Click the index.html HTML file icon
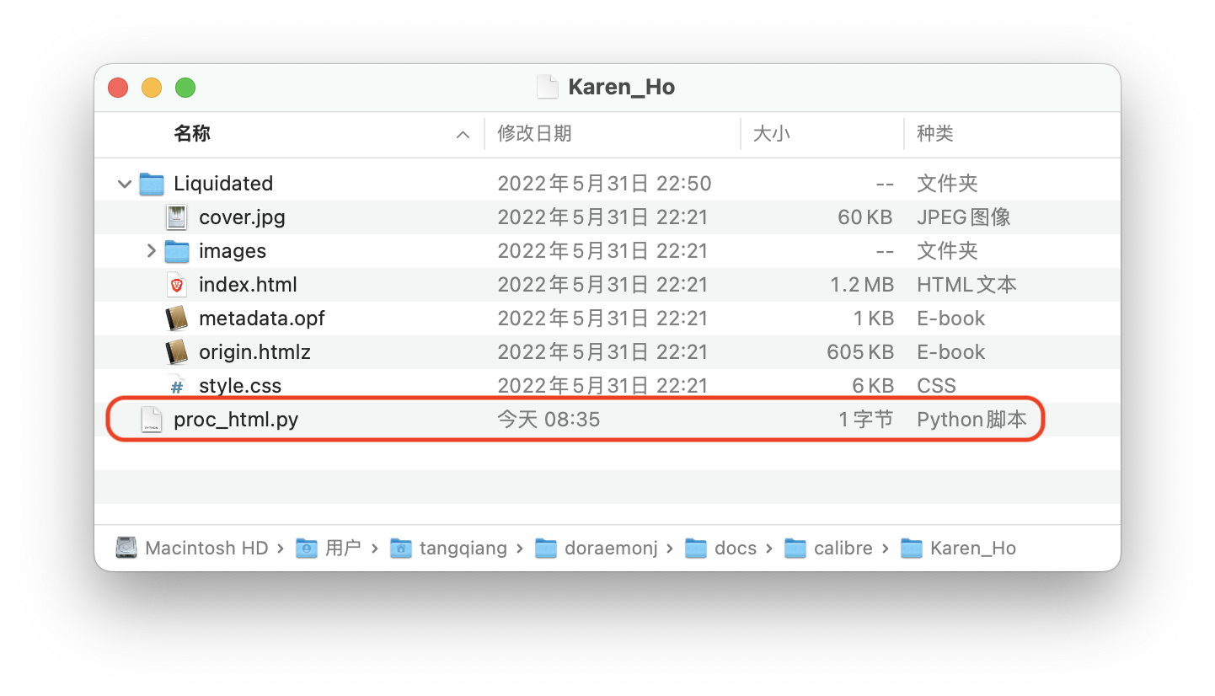 point(177,284)
